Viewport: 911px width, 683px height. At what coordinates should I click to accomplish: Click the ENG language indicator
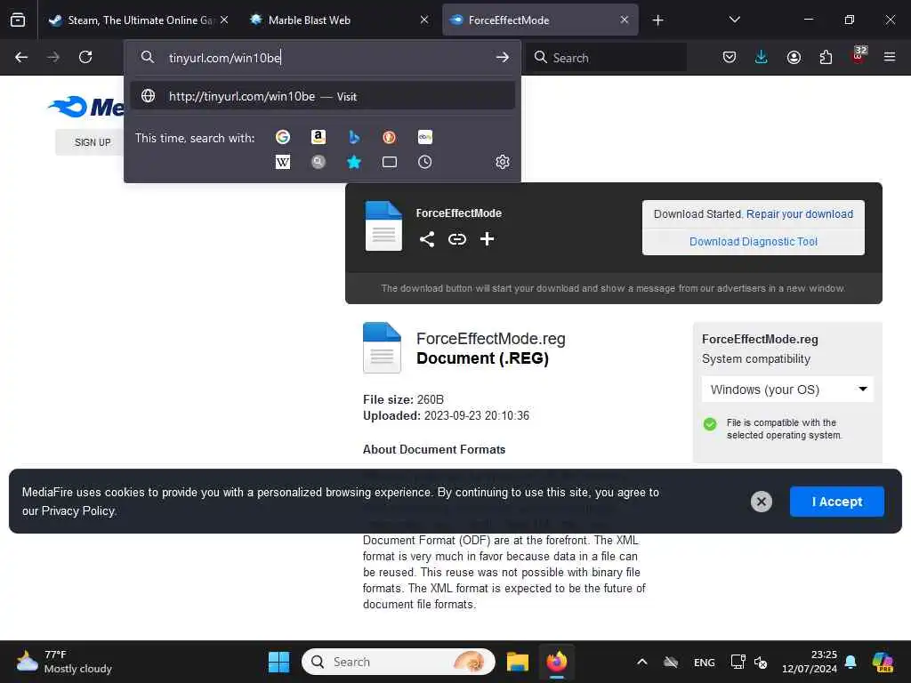pyautogui.click(x=705, y=663)
